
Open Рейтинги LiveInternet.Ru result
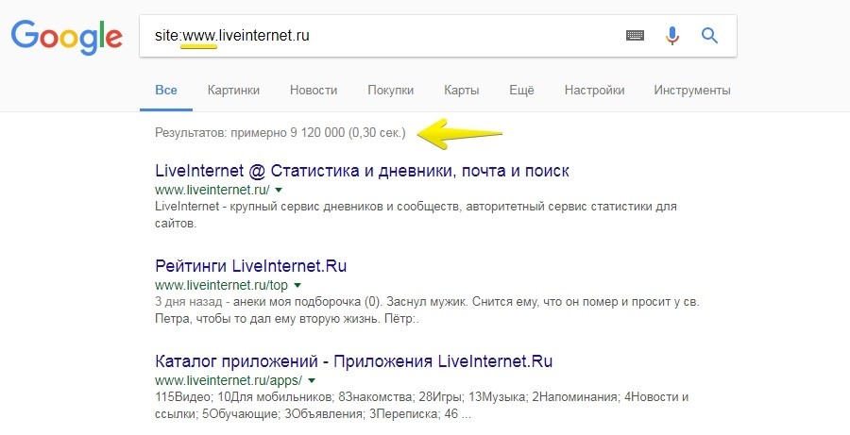coord(250,266)
